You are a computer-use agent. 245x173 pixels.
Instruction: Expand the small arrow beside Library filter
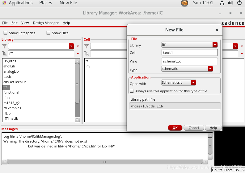78,46
